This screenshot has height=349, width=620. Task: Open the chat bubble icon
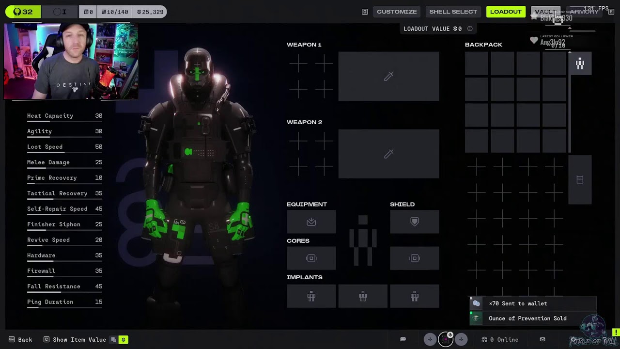tap(403, 339)
